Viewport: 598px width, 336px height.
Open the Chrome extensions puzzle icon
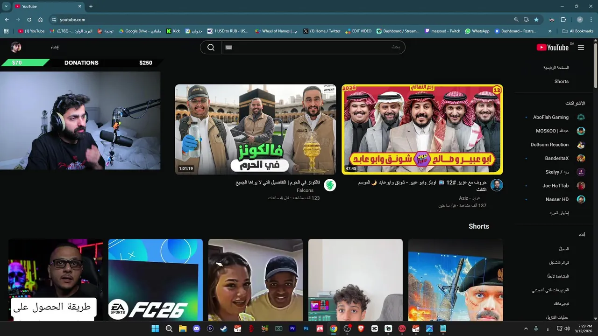(x=563, y=20)
